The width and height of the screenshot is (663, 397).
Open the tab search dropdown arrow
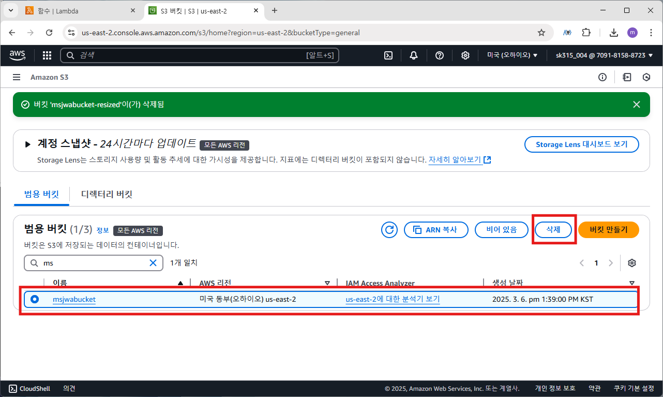[11, 10]
